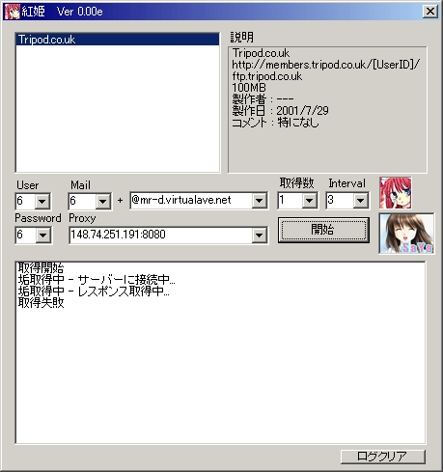Open the Interval dropdown arrow
The height and width of the screenshot is (472, 443).
360,201
